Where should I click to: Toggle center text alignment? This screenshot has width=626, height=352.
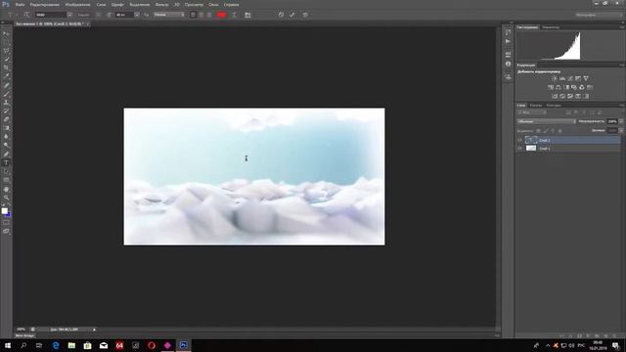201,15
